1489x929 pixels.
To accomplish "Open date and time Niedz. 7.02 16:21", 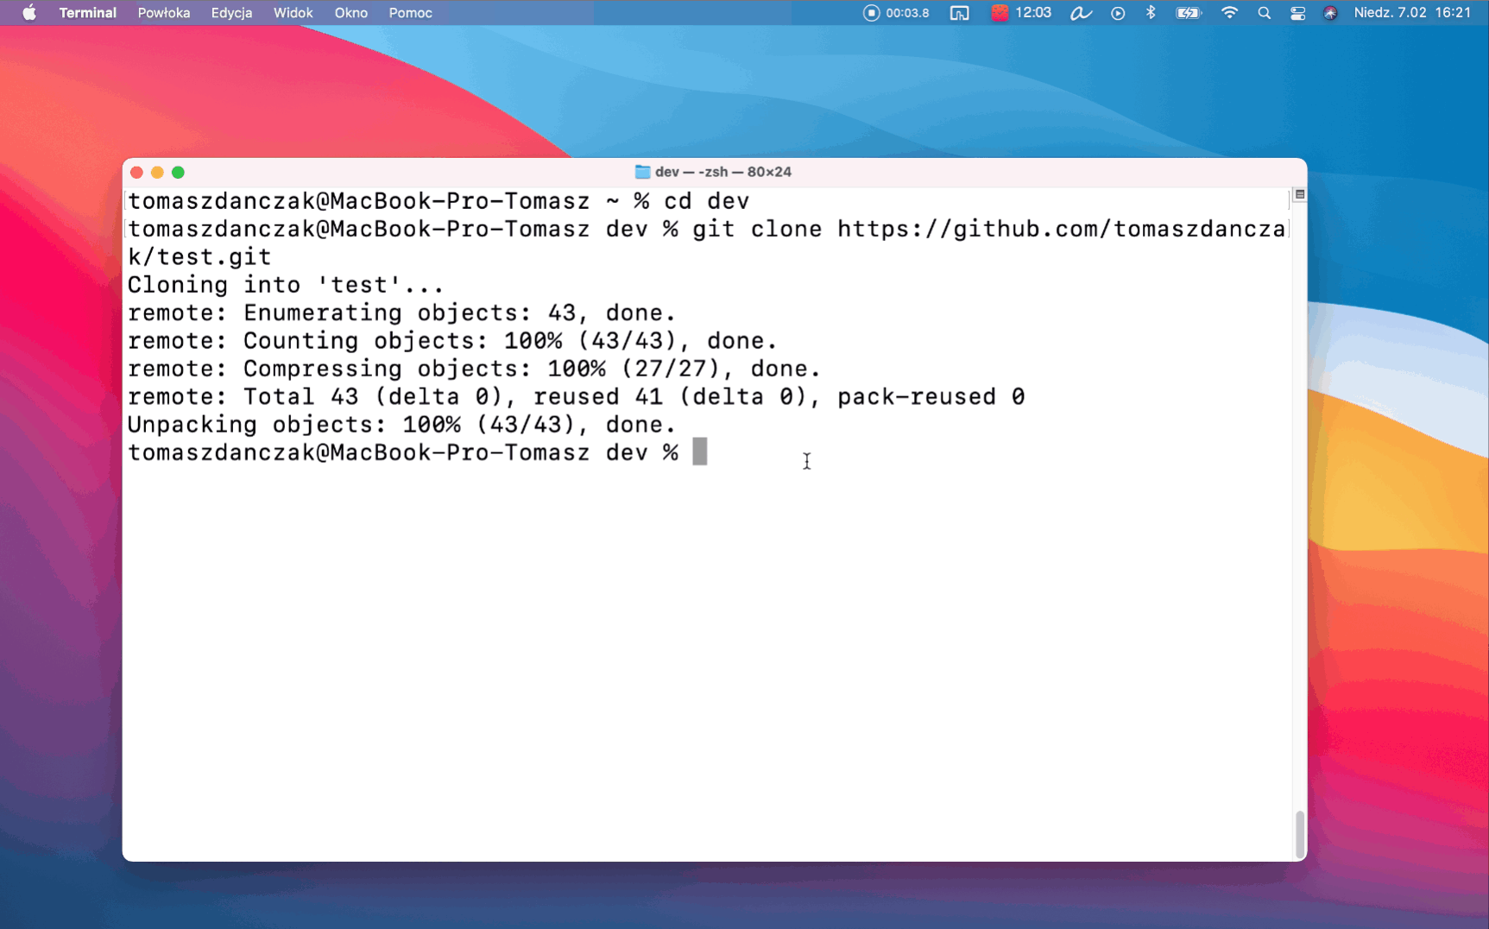I will pos(1412,13).
